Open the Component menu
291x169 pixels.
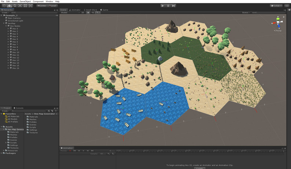tap(38, 1)
